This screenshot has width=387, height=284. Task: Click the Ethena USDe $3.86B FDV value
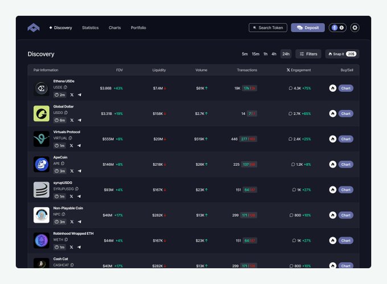(106, 88)
